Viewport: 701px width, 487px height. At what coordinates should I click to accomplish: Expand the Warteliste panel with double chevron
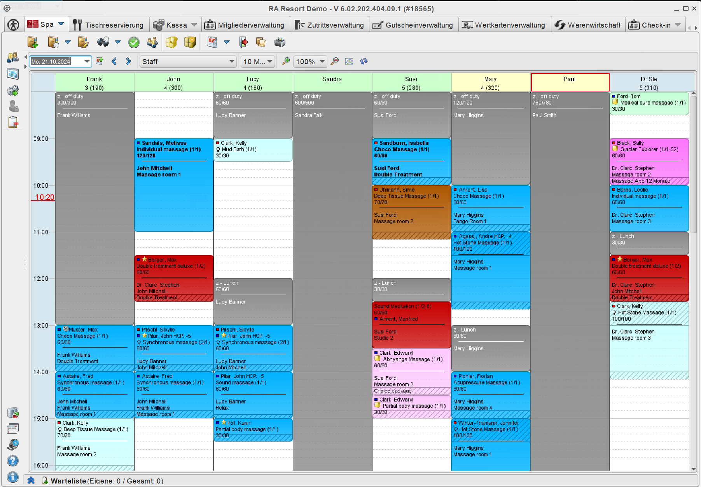click(x=31, y=481)
